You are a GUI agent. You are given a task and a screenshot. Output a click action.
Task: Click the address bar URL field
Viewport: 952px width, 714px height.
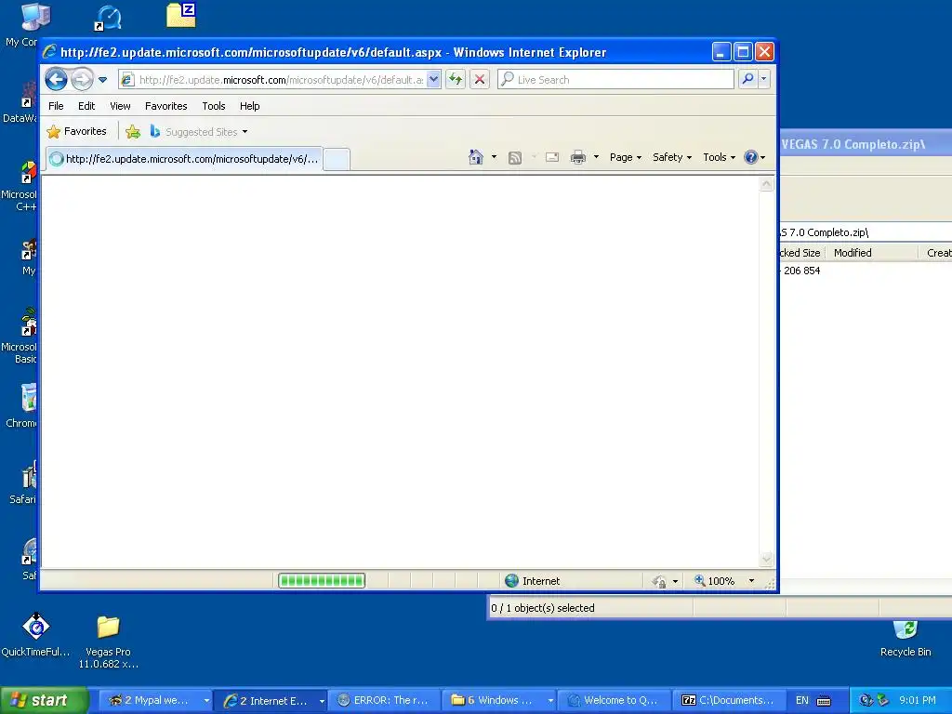(280, 80)
